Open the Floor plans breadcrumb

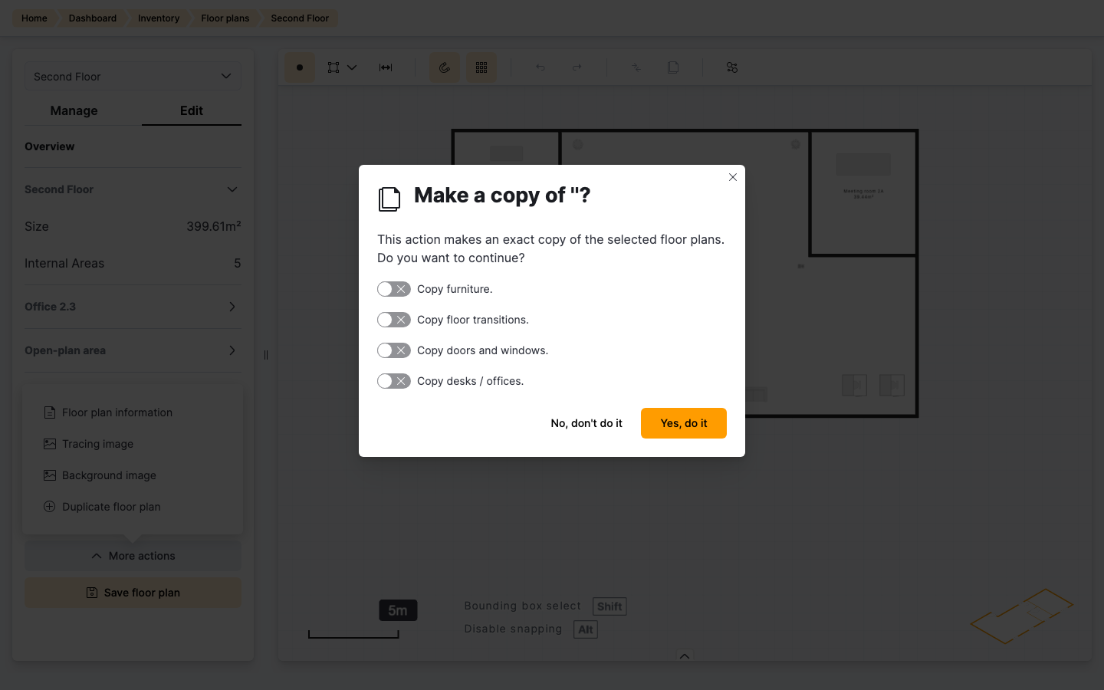(225, 18)
